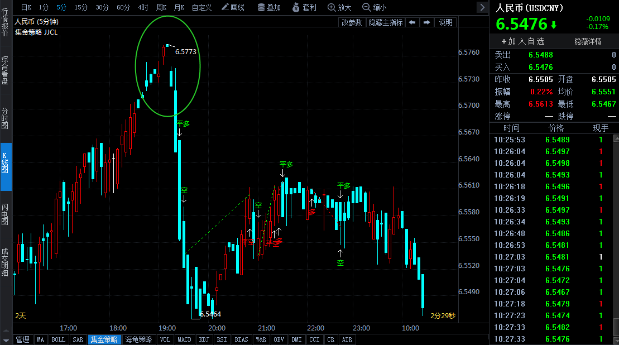Switch to 30分 chart period
The image size is (619, 345).
[x=102, y=7]
